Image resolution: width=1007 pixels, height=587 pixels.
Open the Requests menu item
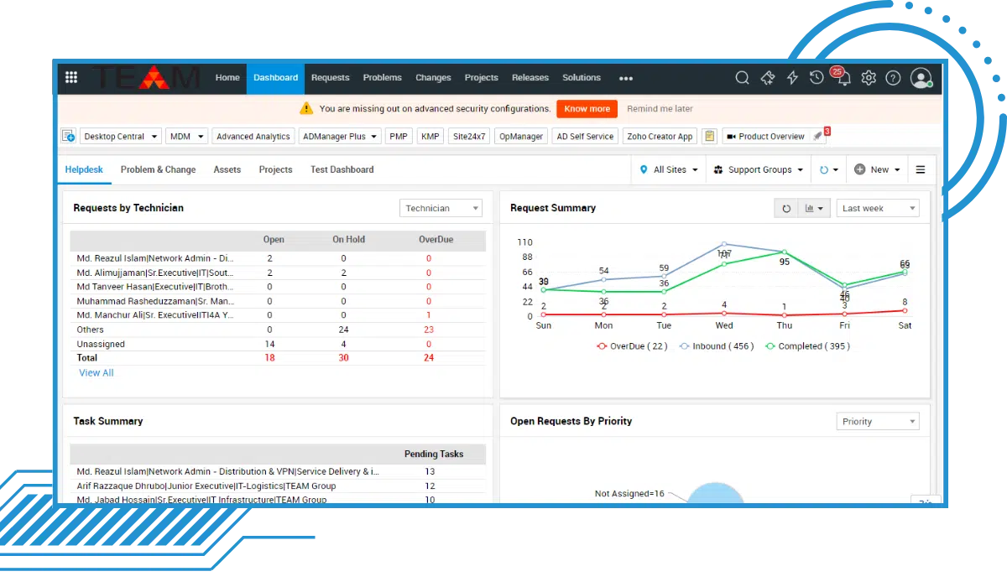pyautogui.click(x=330, y=77)
